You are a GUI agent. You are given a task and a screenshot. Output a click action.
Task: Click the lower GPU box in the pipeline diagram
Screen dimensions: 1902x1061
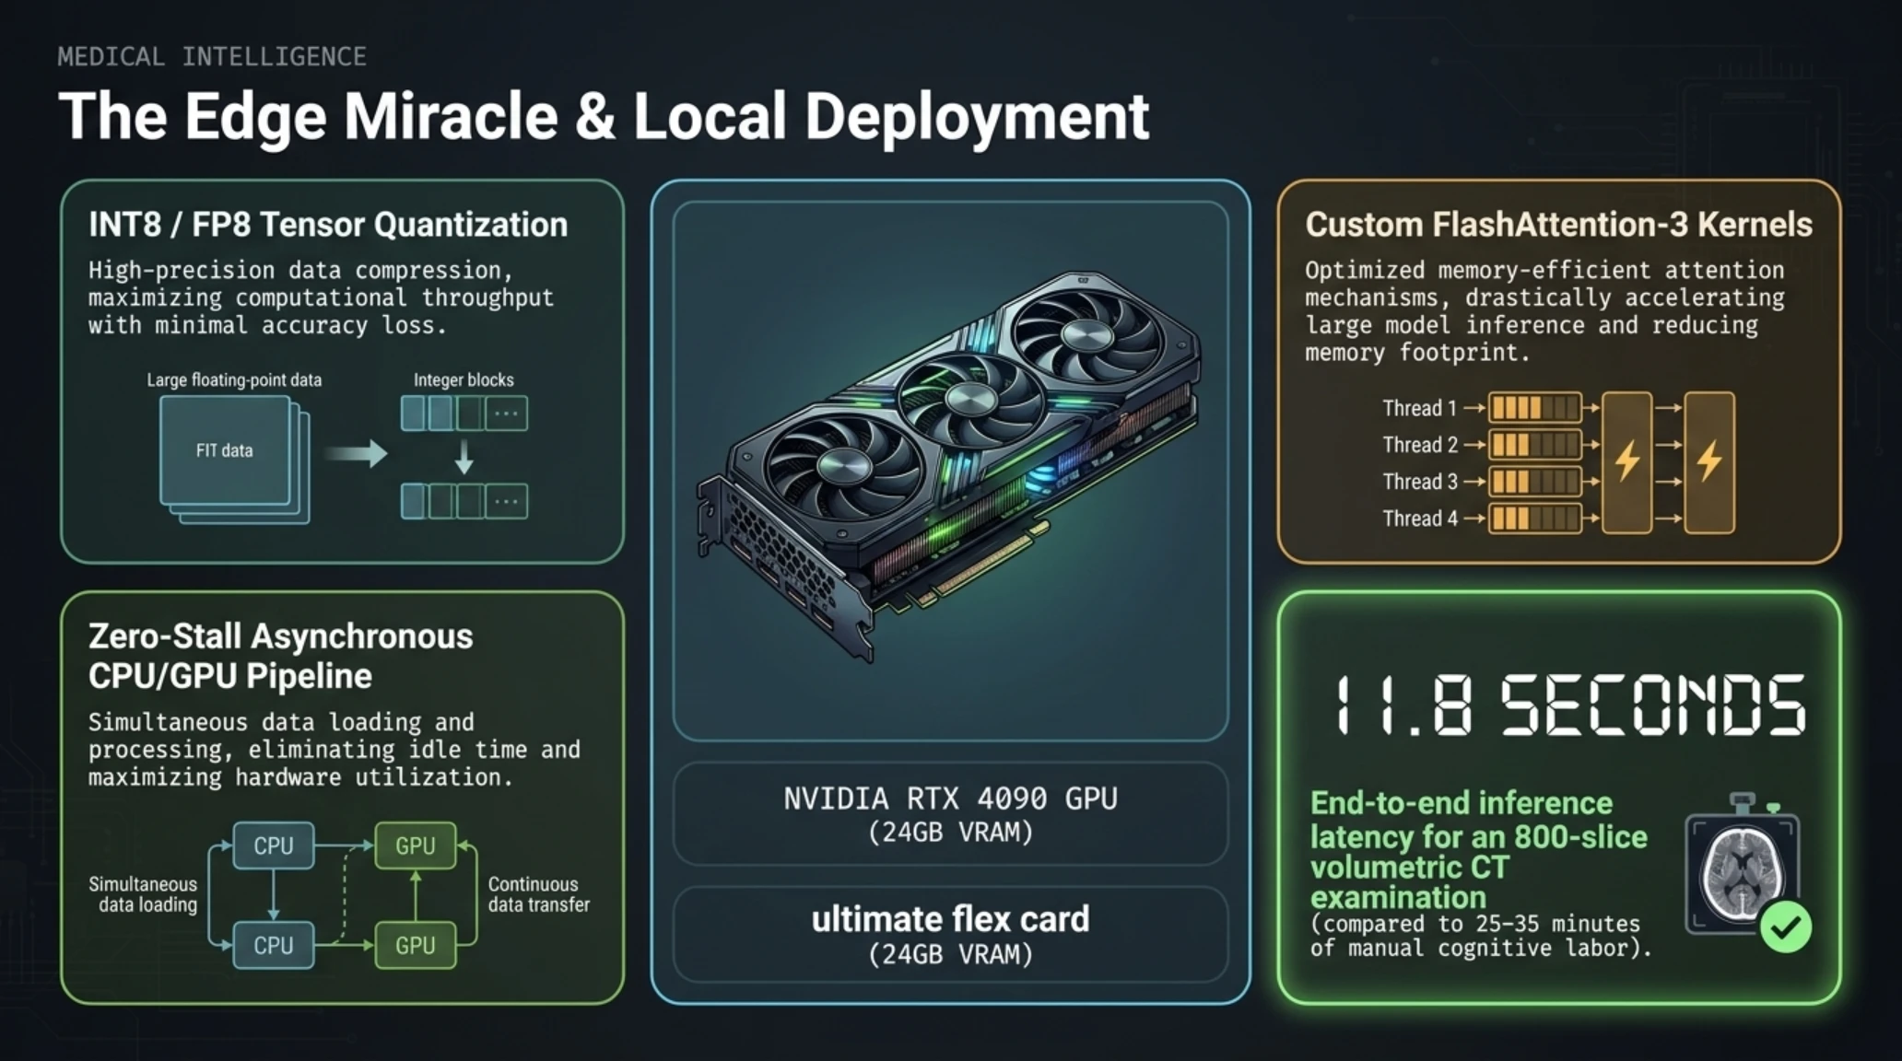[416, 945]
